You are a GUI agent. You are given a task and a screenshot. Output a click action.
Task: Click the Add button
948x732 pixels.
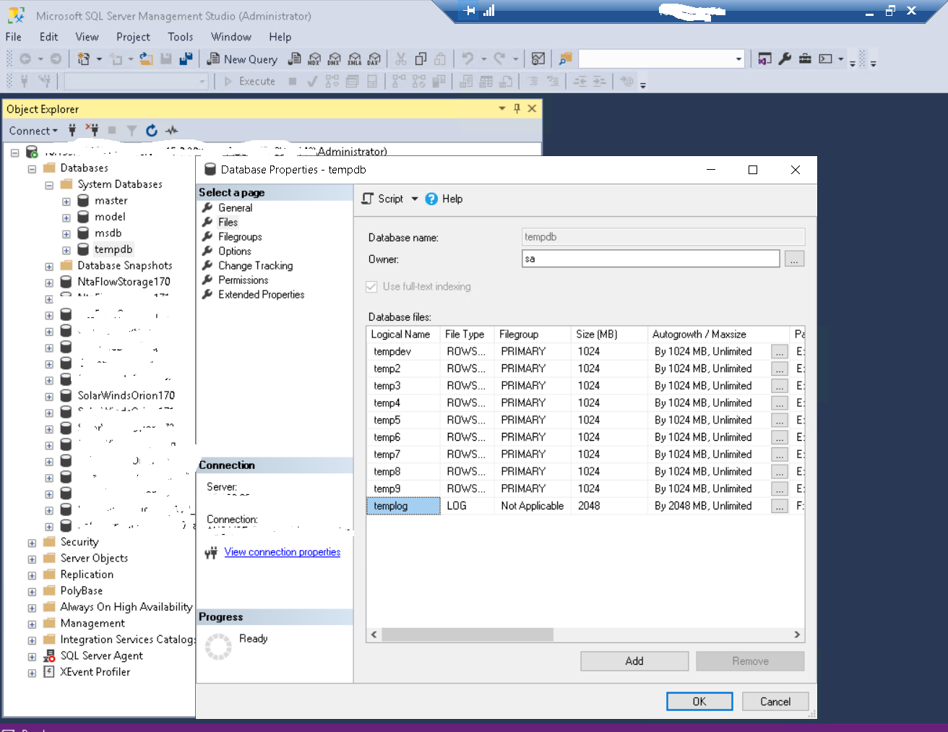coord(634,661)
